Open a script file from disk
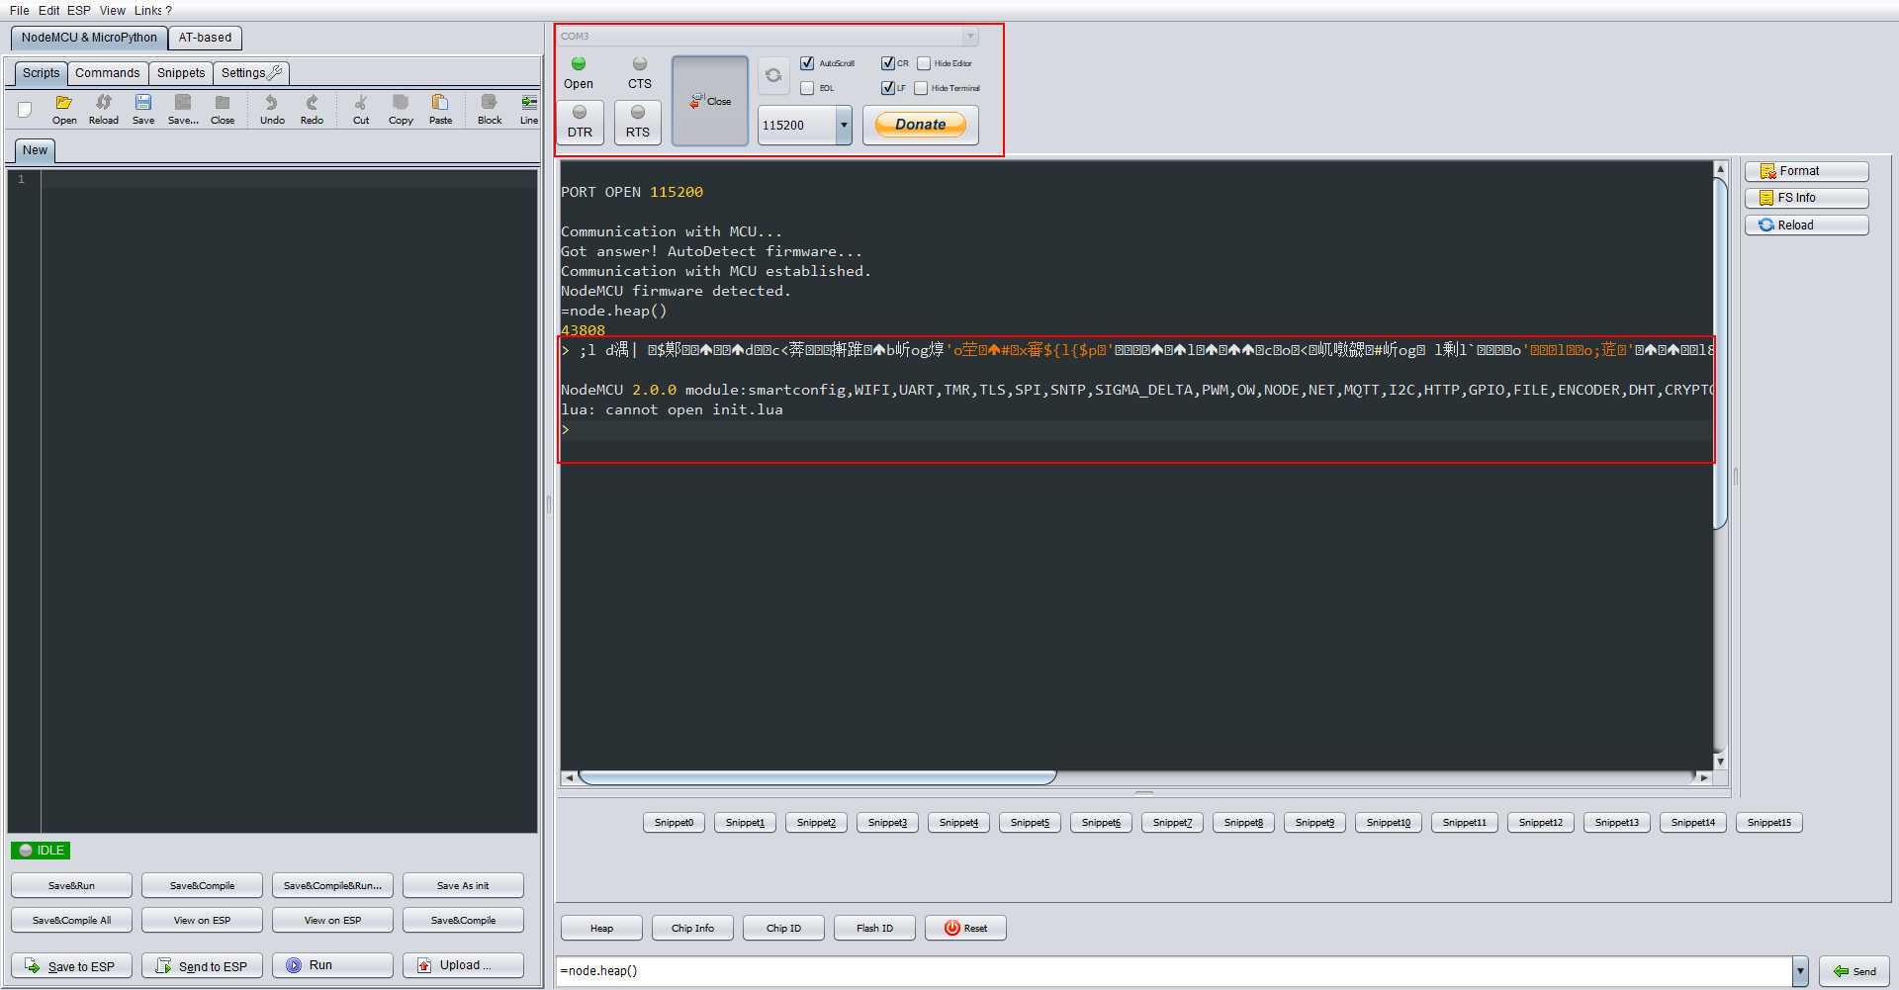 coord(64,109)
